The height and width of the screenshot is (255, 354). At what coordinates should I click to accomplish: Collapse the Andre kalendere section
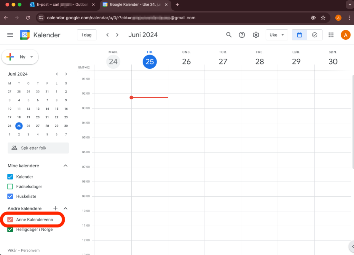(65, 208)
